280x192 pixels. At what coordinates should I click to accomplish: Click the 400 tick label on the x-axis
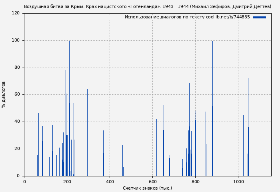tap(110, 182)
